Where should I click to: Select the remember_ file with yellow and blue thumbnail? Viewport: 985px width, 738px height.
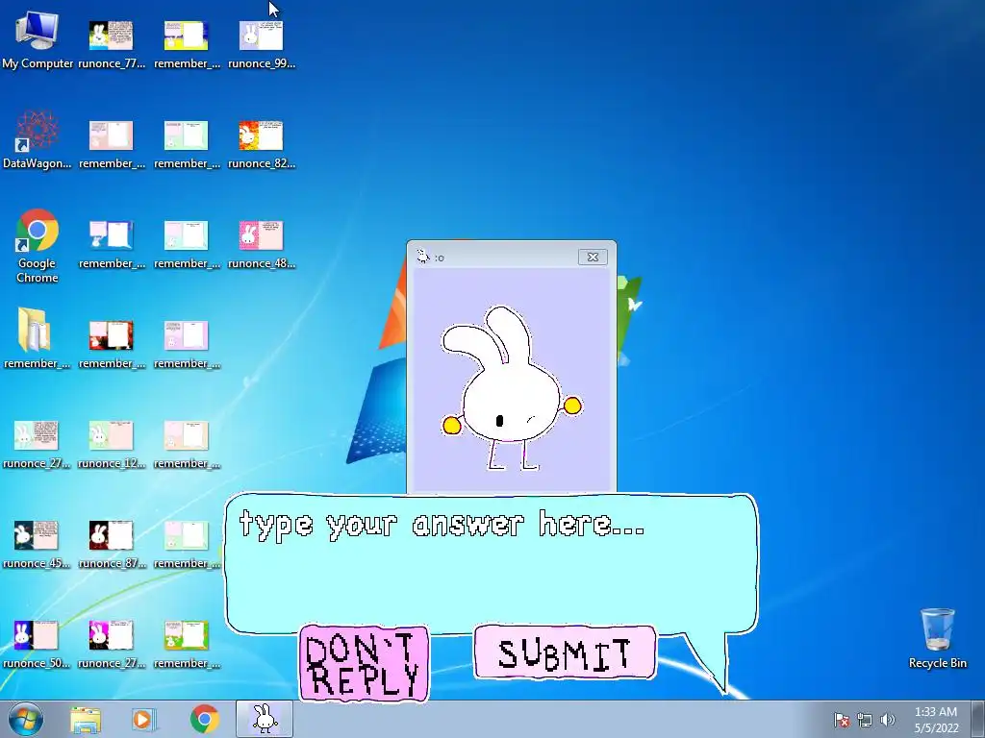click(x=187, y=42)
